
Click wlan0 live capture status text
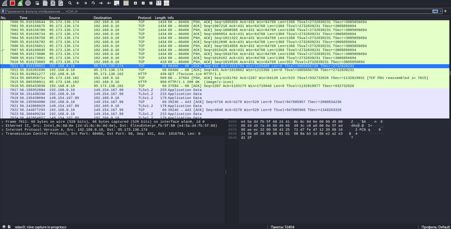(41, 227)
